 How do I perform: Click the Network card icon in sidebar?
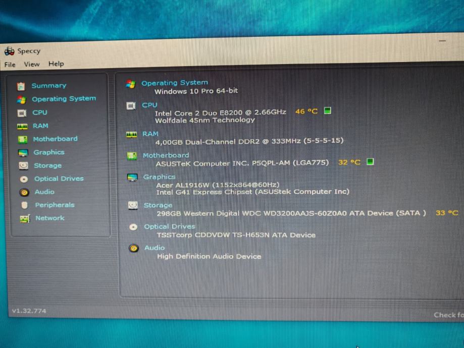pos(25,218)
